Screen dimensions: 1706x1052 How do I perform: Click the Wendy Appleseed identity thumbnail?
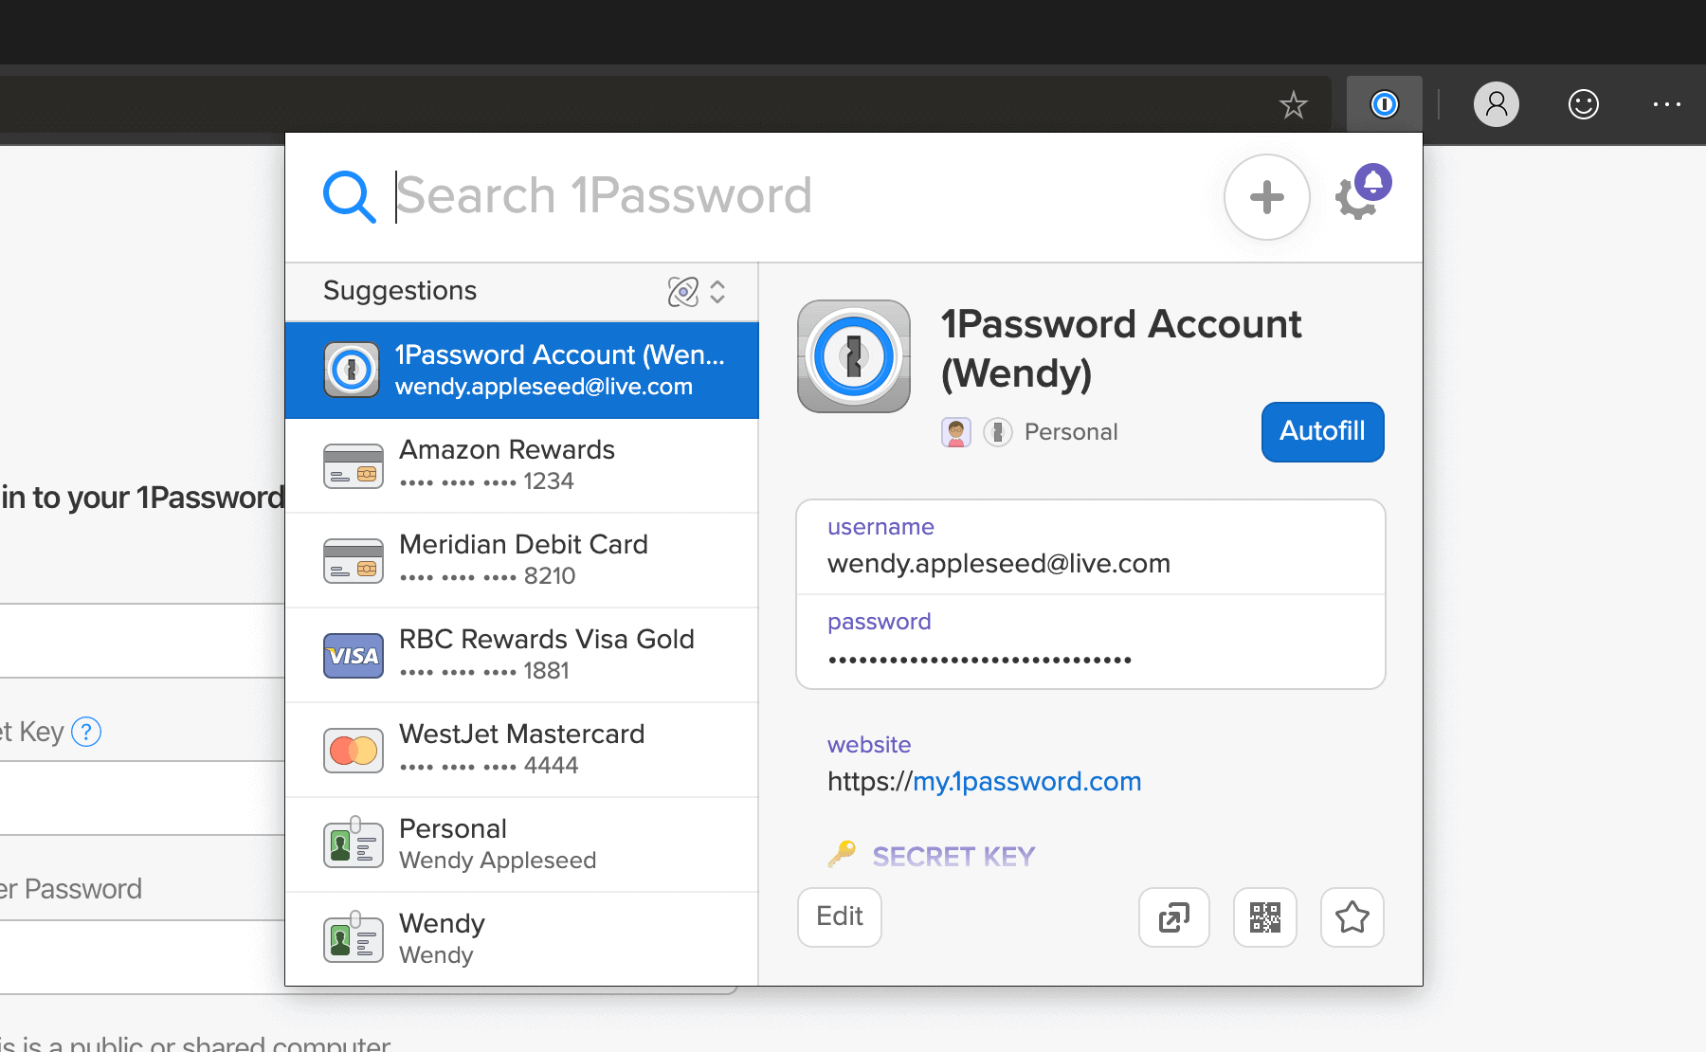tap(353, 843)
